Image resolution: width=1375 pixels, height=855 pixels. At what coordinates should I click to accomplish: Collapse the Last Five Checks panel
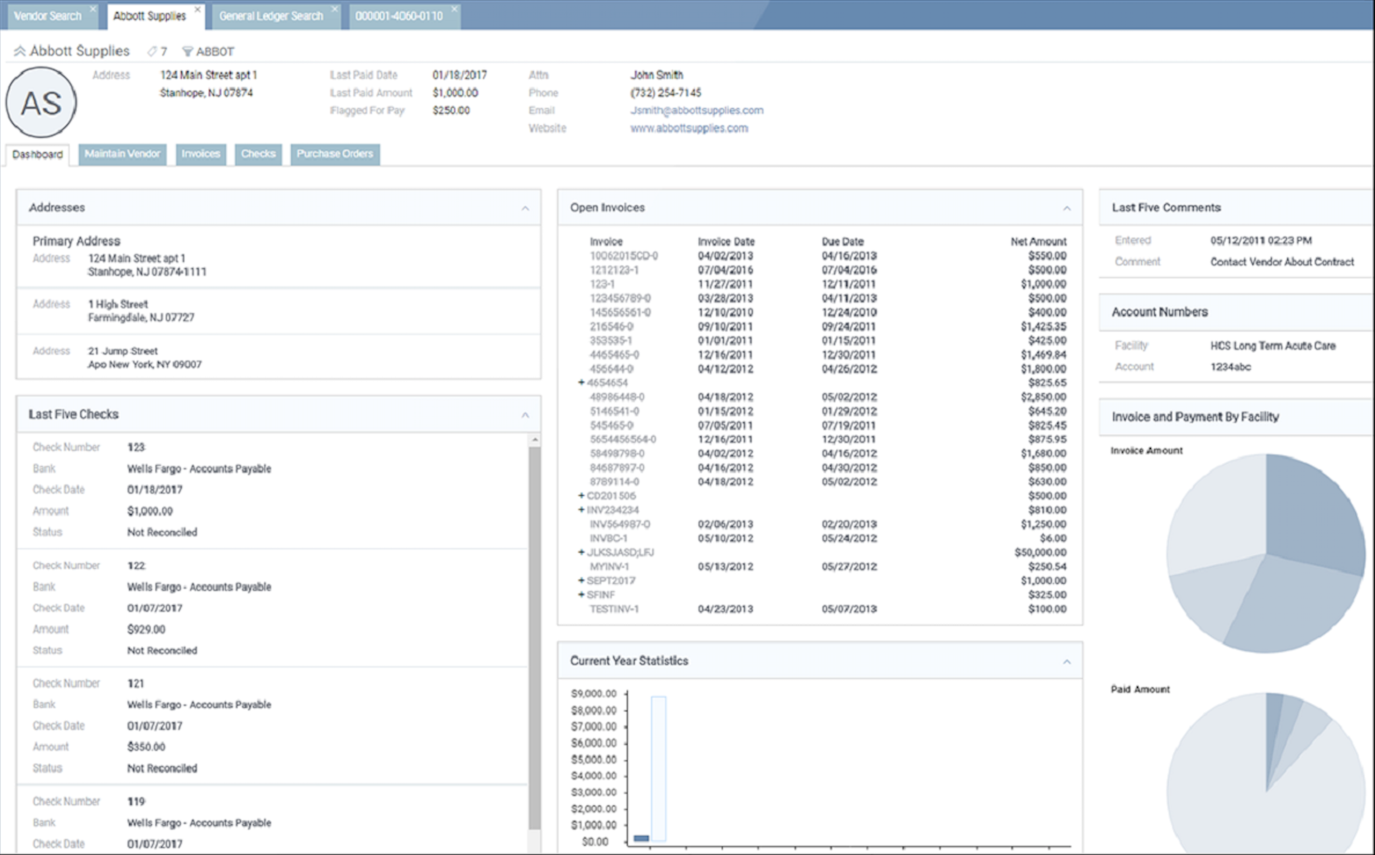525,414
